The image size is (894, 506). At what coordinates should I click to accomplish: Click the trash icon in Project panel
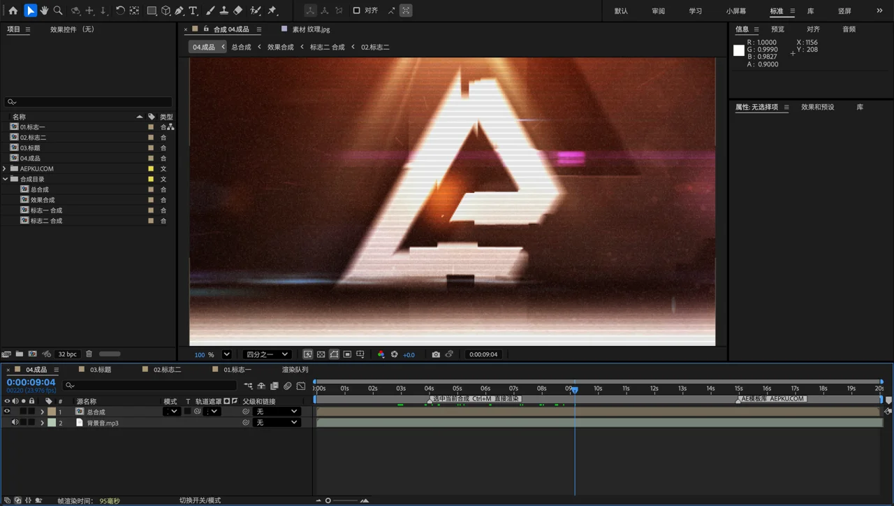[89, 354]
